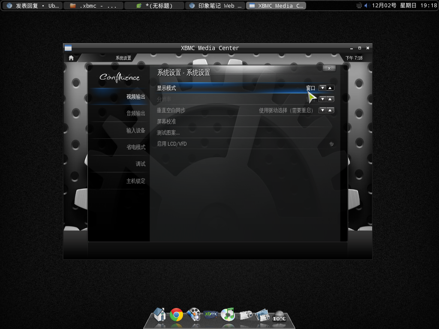Open the camera app in the dock
439x329 pixels.
pyautogui.click(x=246, y=315)
